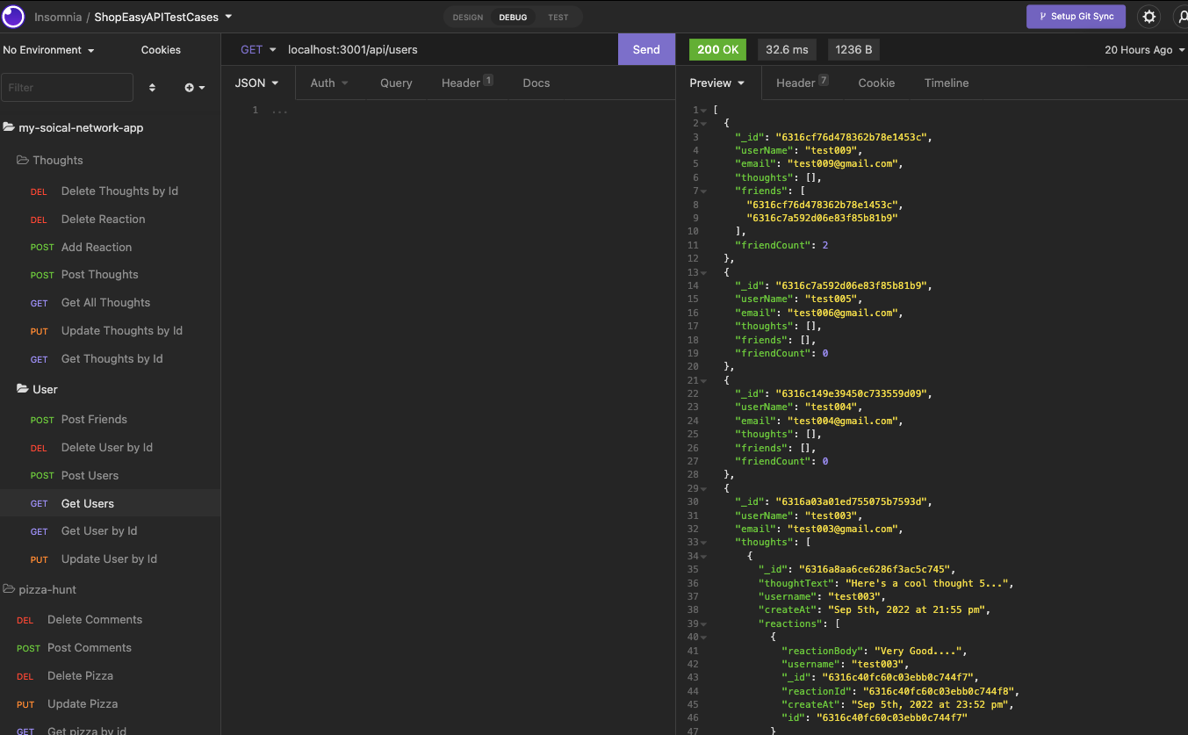This screenshot has width=1188, height=735.
Task: Click the Send button
Action: pyautogui.click(x=646, y=49)
